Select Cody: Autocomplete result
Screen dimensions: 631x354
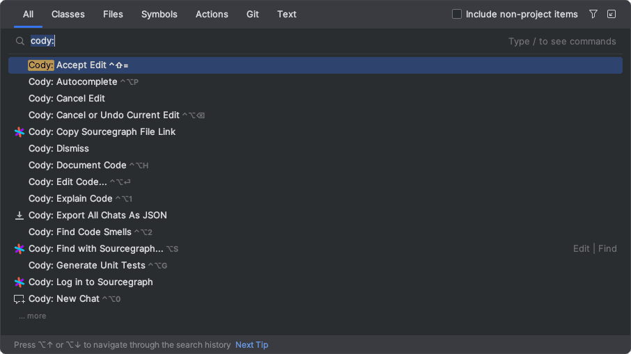click(x=315, y=82)
